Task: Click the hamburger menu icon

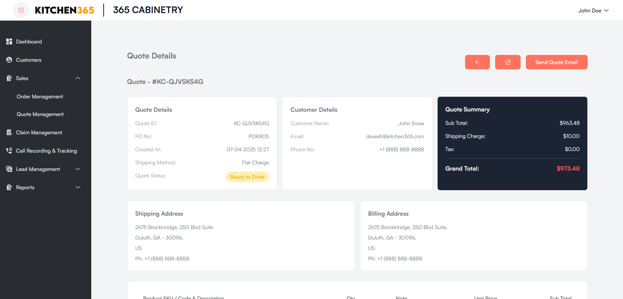Action: [21, 10]
